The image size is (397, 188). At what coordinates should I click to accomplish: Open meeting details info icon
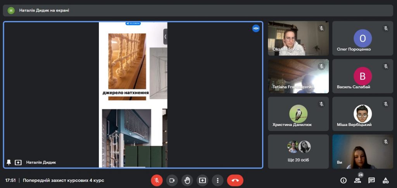pyautogui.click(x=343, y=180)
